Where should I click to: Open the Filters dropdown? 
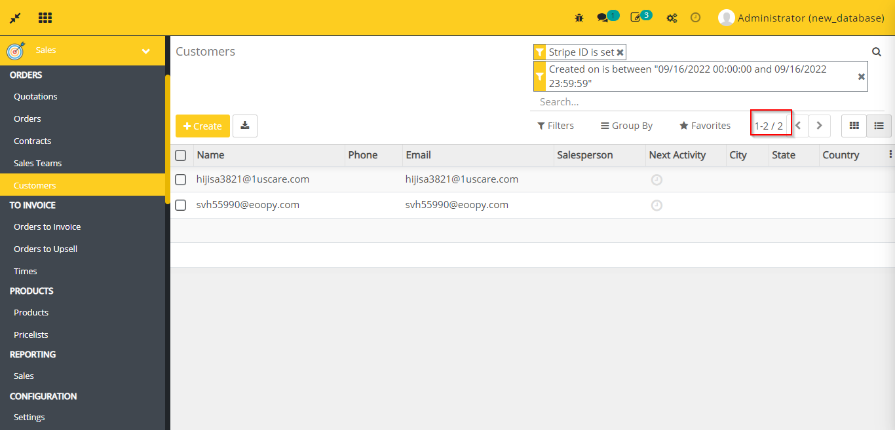(x=555, y=125)
